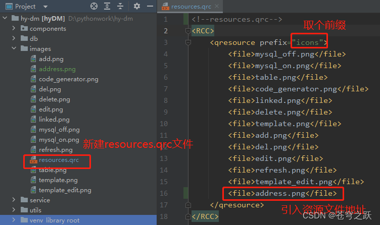380x225 pixels.
Task: Select the hy-dm [hyDM] project root
Action: (42, 18)
